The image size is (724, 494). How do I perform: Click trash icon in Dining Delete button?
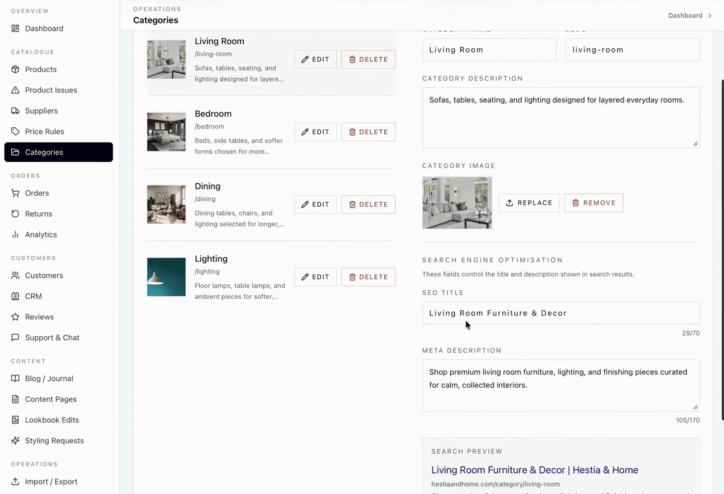point(352,204)
